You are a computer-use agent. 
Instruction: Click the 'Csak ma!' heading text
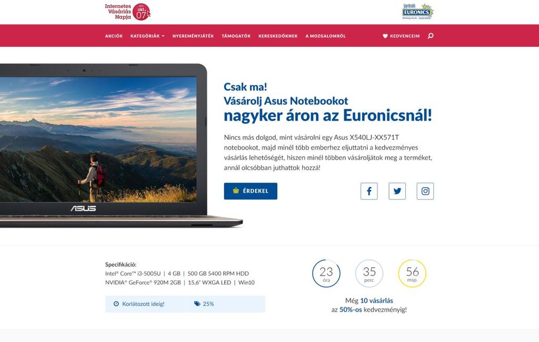[245, 87]
